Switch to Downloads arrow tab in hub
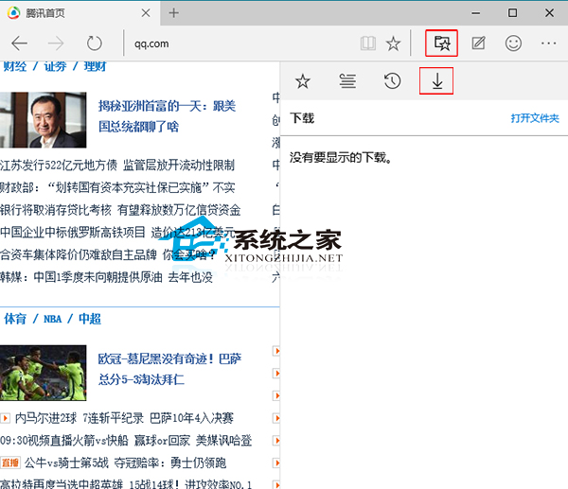Image resolution: width=568 pixels, height=489 pixels. (x=436, y=80)
